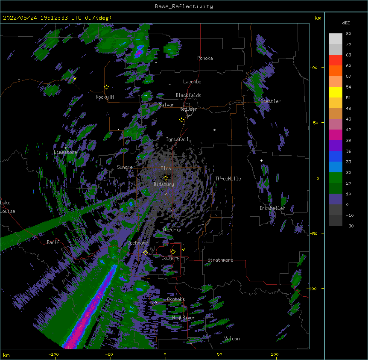
Task: Click the Sylvan town label
Action: click(x=166, y=105)
